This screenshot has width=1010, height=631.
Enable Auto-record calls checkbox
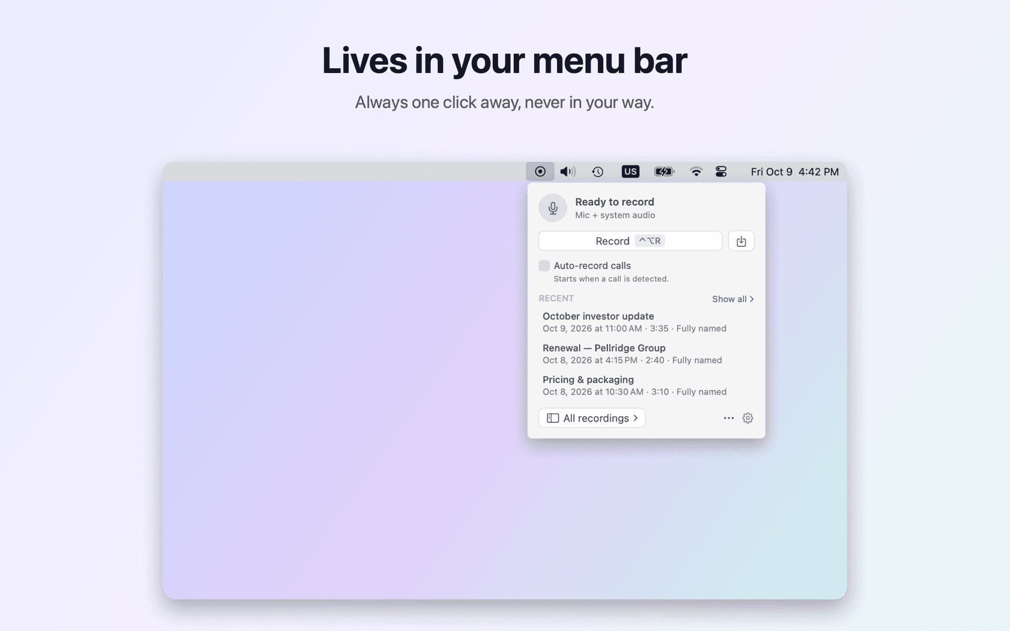[x=544, y=266]
